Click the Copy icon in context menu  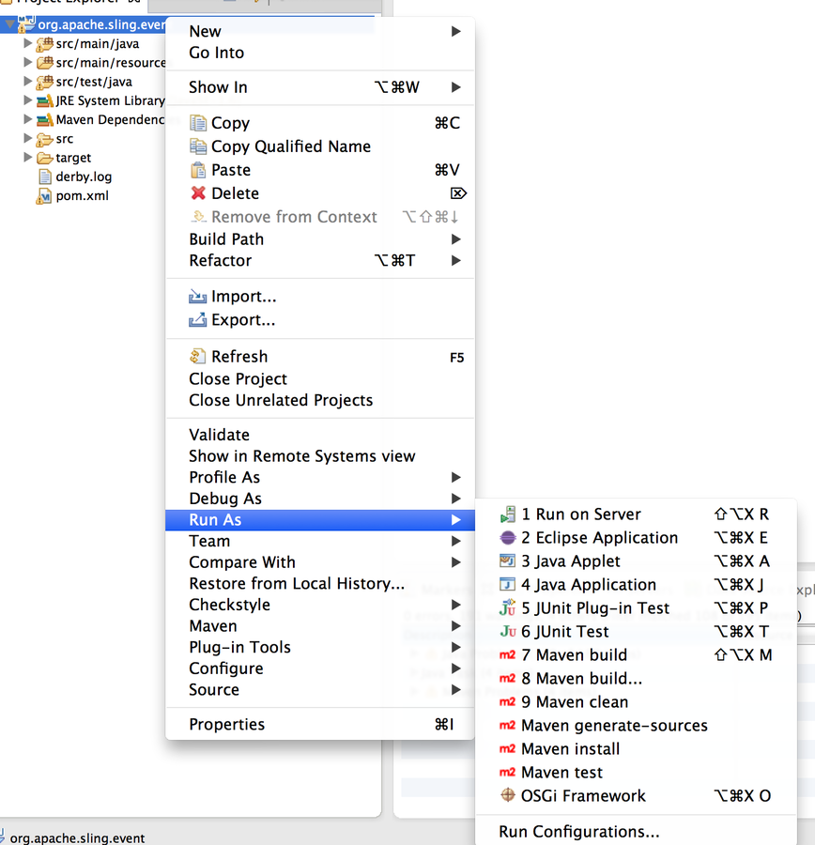coord(198,123)
